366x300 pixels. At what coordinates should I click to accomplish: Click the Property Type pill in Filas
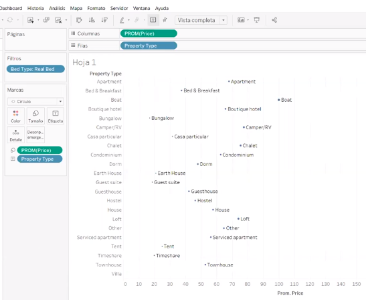149,46
